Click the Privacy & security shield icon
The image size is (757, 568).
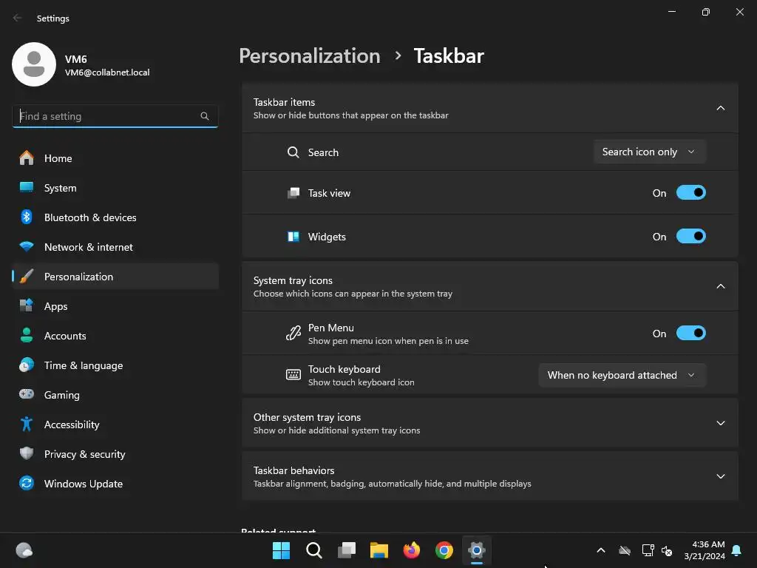[x=27, y=453]
